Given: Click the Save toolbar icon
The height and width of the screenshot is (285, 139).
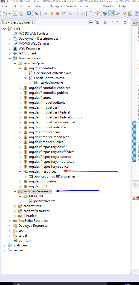Looking at the screenshot, I should (x=15, y=13).
